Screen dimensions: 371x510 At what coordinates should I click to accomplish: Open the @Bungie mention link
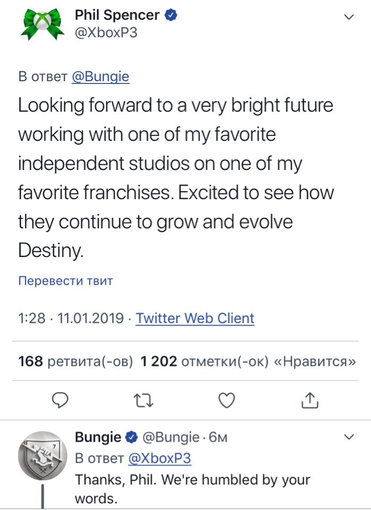point(100,76)
